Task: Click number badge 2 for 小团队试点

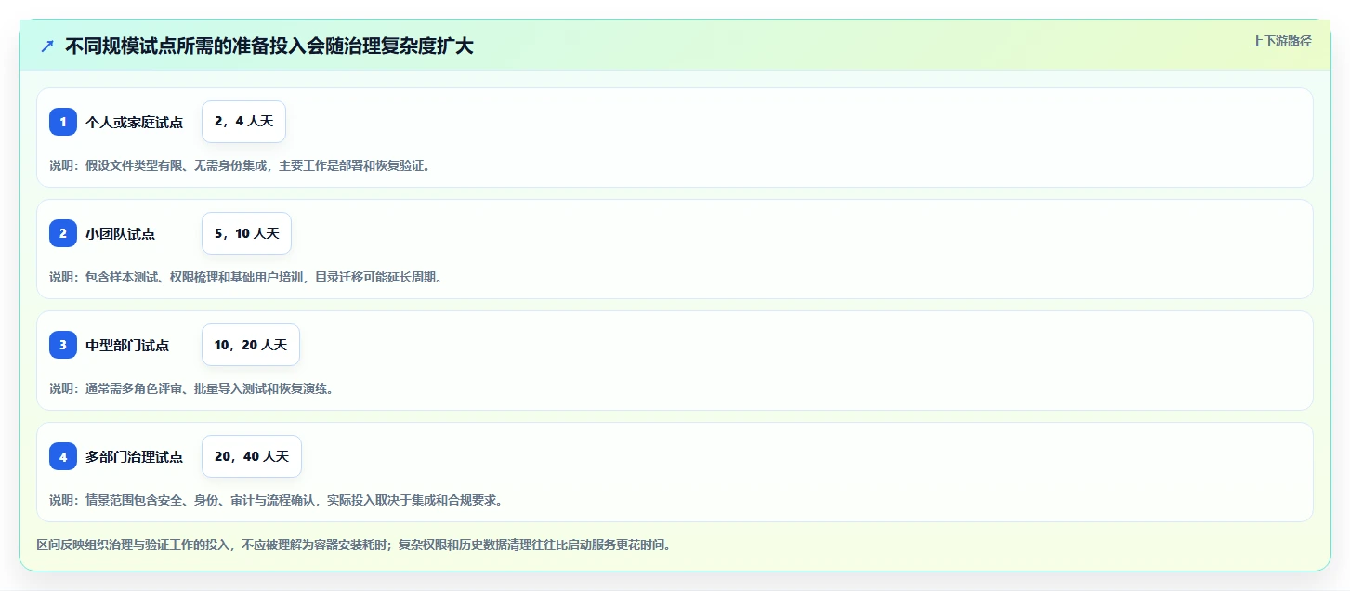Action: 63,233
